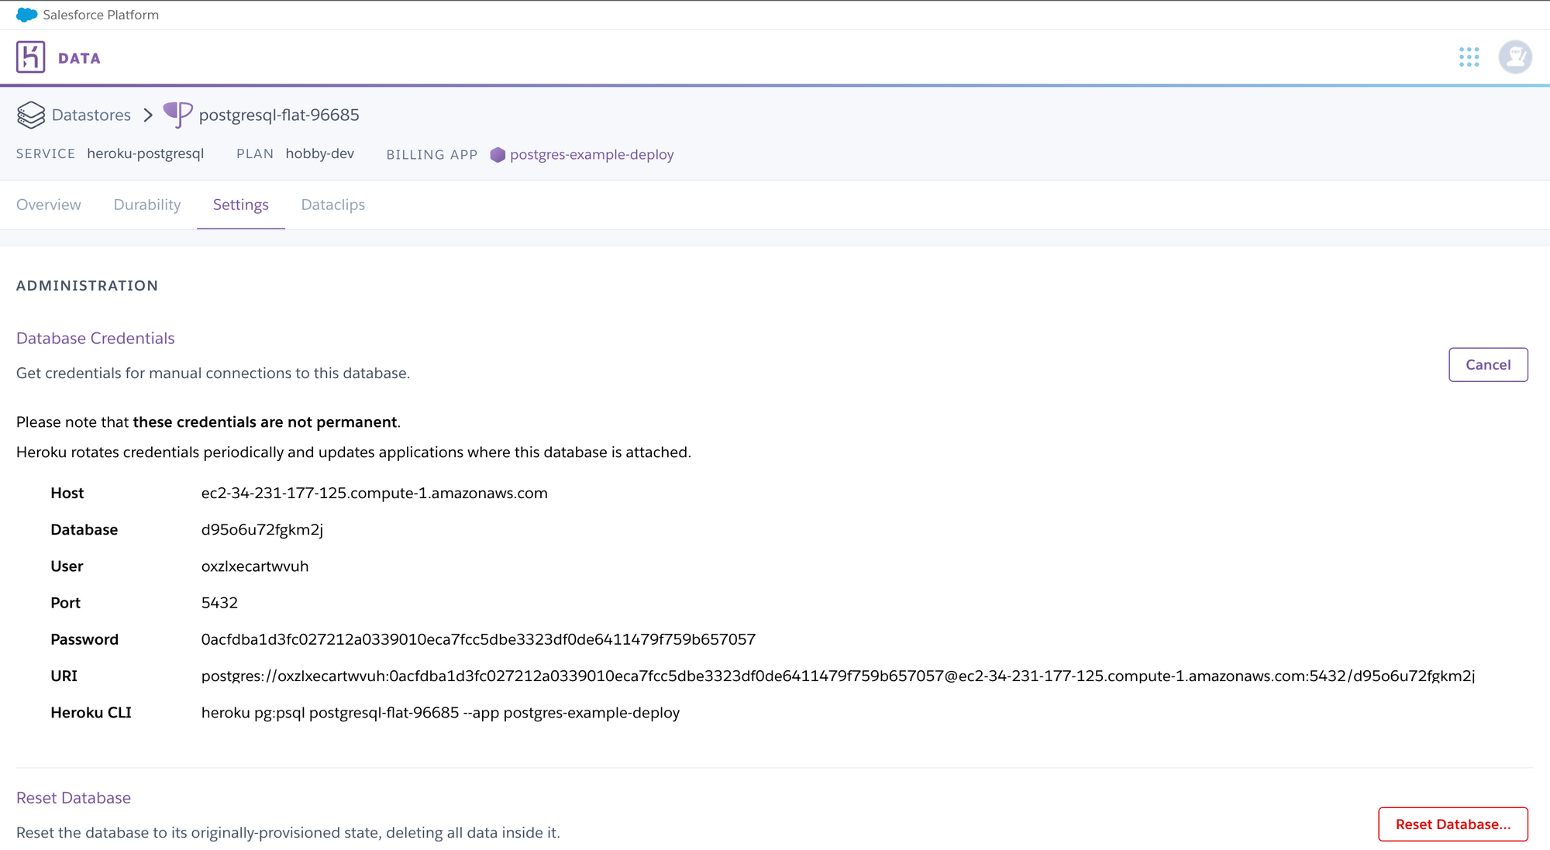Open the app launcher grid icon

point(1469,57)
